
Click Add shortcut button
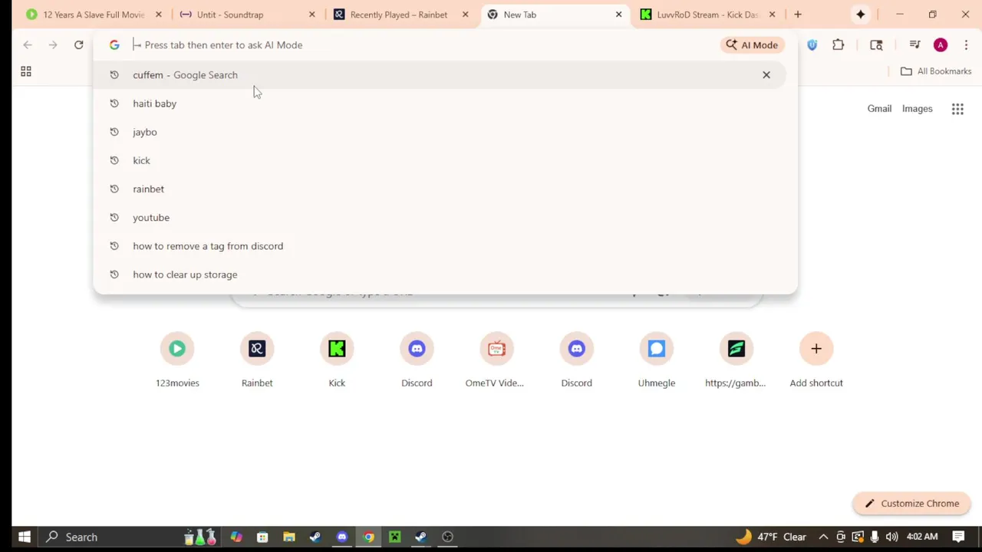pos(816,362)
